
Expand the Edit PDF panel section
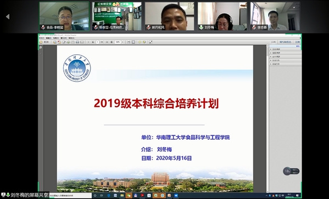[286, 53]
